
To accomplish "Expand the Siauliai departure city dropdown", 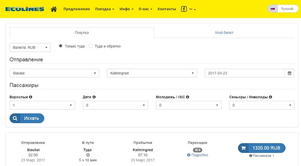I will click(54, 73).
